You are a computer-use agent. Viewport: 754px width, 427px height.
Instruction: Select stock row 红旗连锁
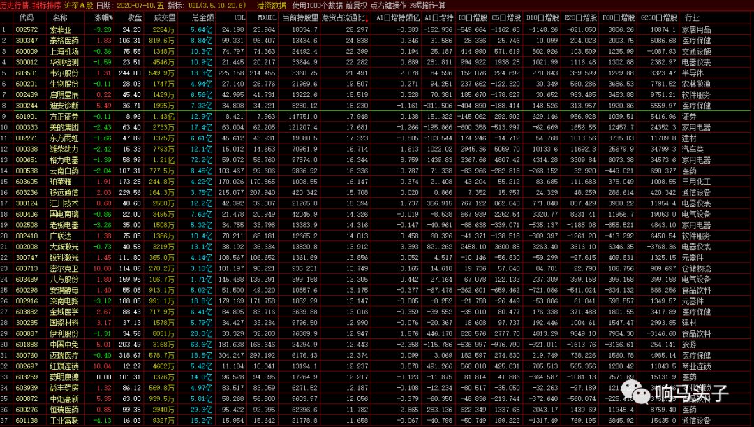click(375, 366)
